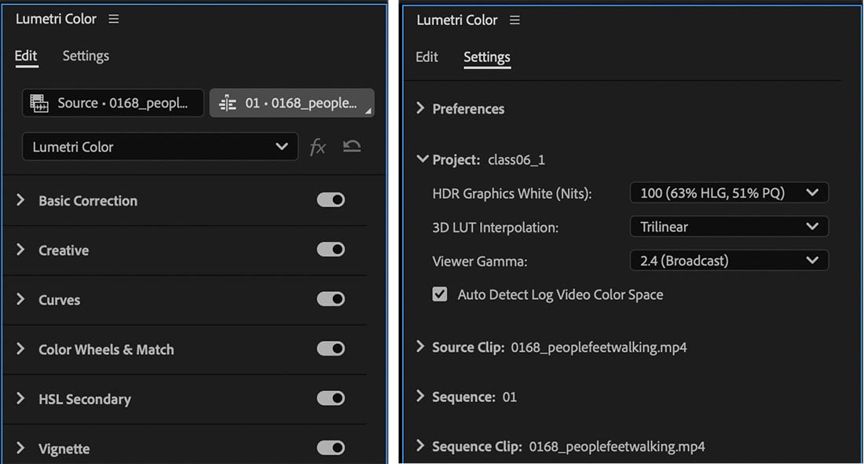This screenshot has height=464, width=864.
Task: Expand the Creative section chevron
Action: [x=20, y=249]
